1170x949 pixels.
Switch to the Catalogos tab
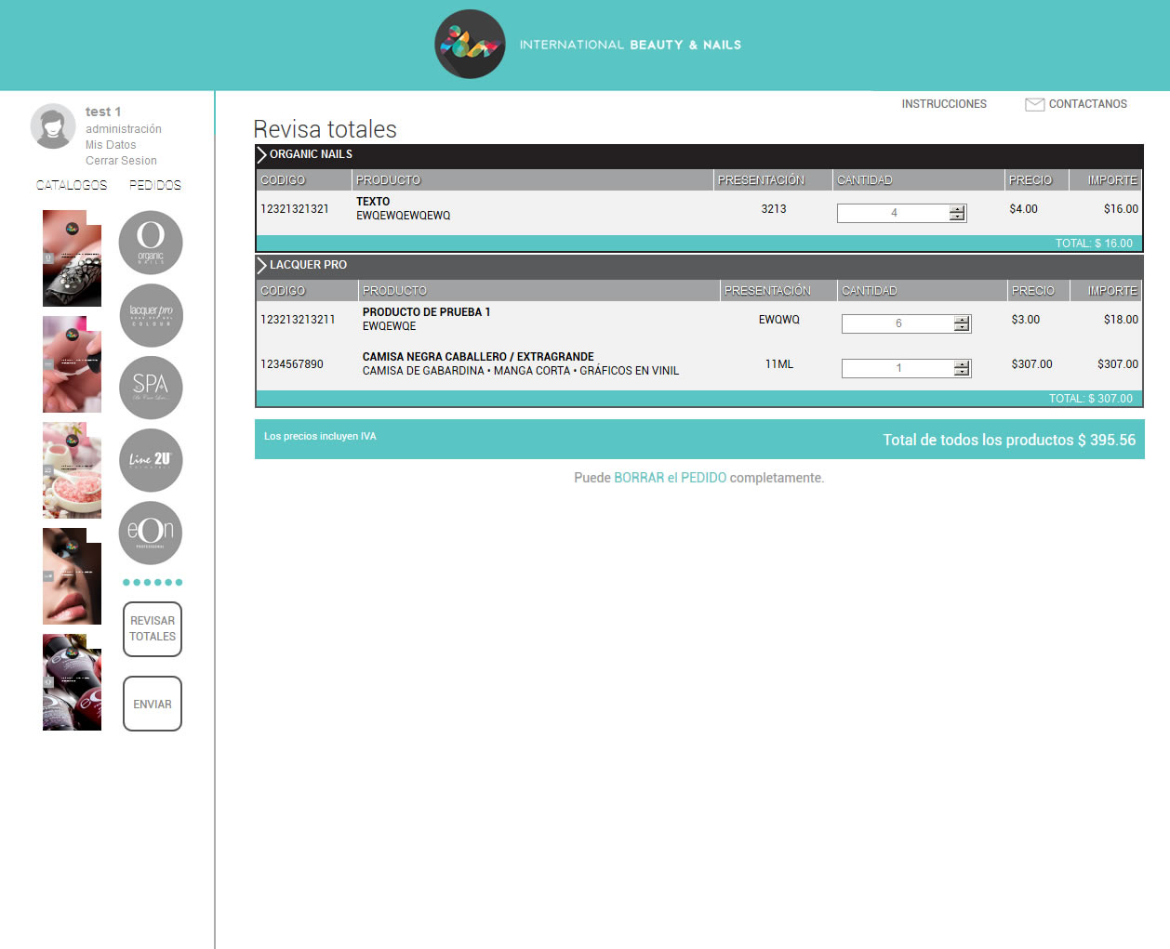click(72, 185)
